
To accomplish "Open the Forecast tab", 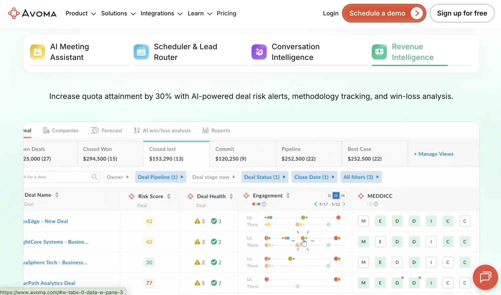I will [106, 130].
